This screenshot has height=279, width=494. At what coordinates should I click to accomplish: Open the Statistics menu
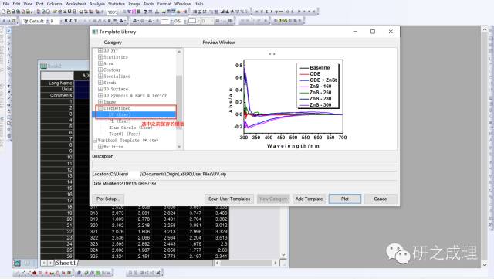[117, 4]
